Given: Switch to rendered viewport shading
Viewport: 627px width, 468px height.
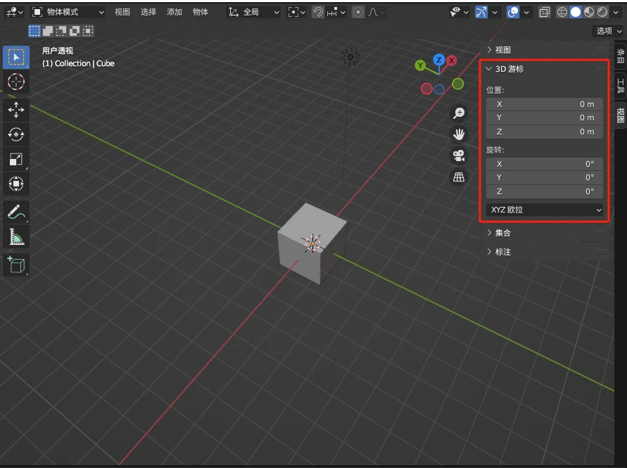Looking at the screenshot, I should pyautogui.click(x=602, y=12).
